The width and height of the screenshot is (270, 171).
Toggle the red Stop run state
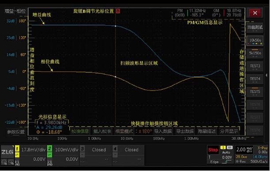213,150
